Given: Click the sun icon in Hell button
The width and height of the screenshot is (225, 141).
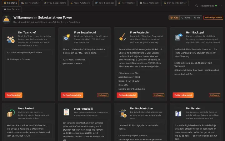Looking at the screenshot, I should pos(195,18).
